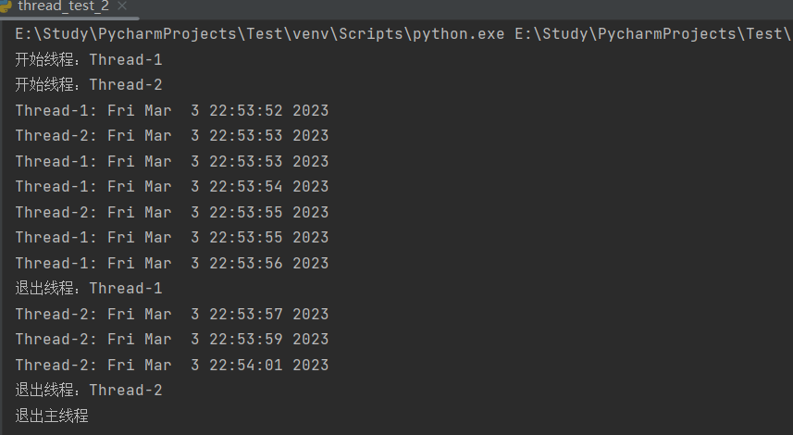793x435 pixels.
Task: Click the line '开始线程:Thread-2'
Action: click(89, 84)
